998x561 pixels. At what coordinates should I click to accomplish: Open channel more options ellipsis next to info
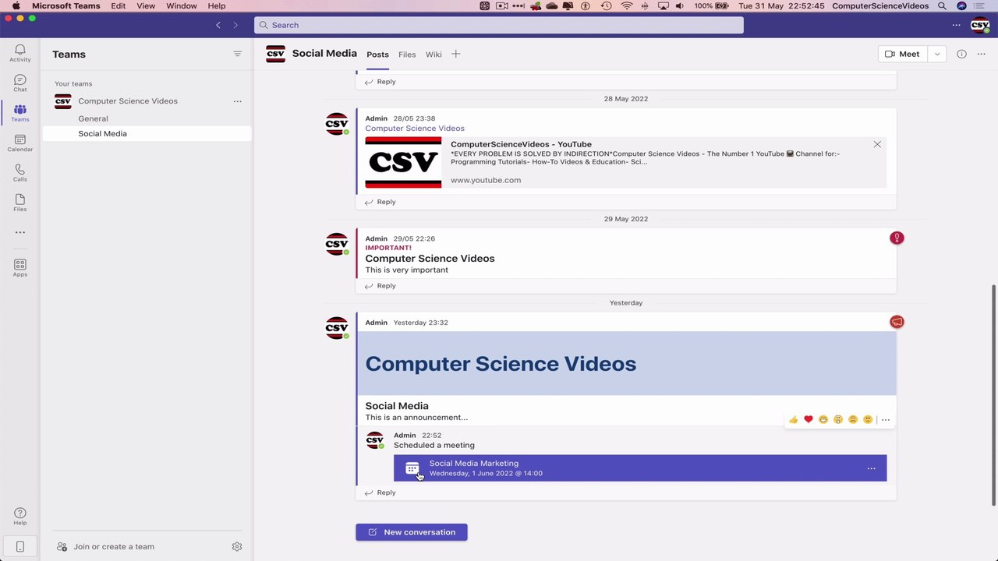(x=982, y=54)
